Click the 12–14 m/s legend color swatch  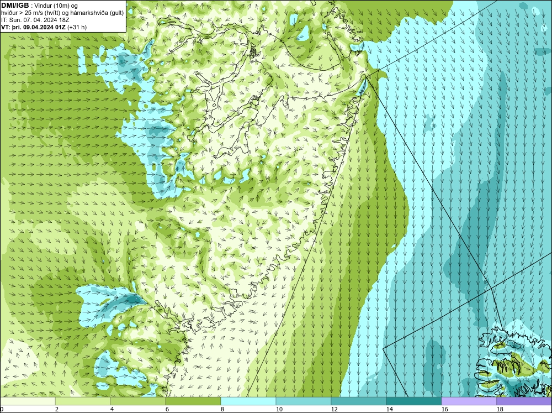tap(359, 401)
